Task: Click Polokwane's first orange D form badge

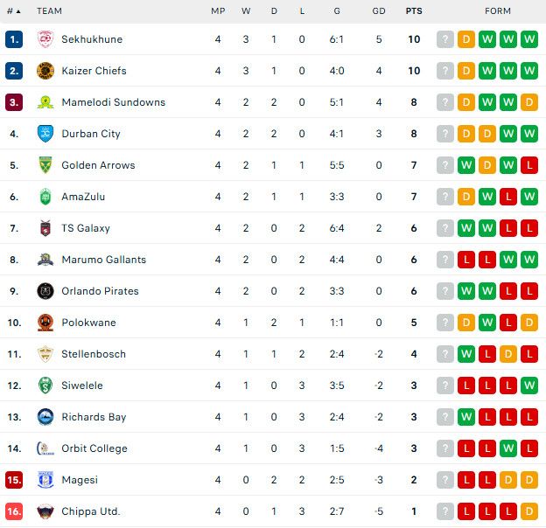Action: (466, 323)
